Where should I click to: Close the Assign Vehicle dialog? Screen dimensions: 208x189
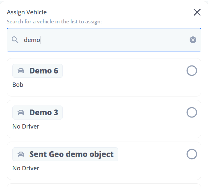point(197,12)
